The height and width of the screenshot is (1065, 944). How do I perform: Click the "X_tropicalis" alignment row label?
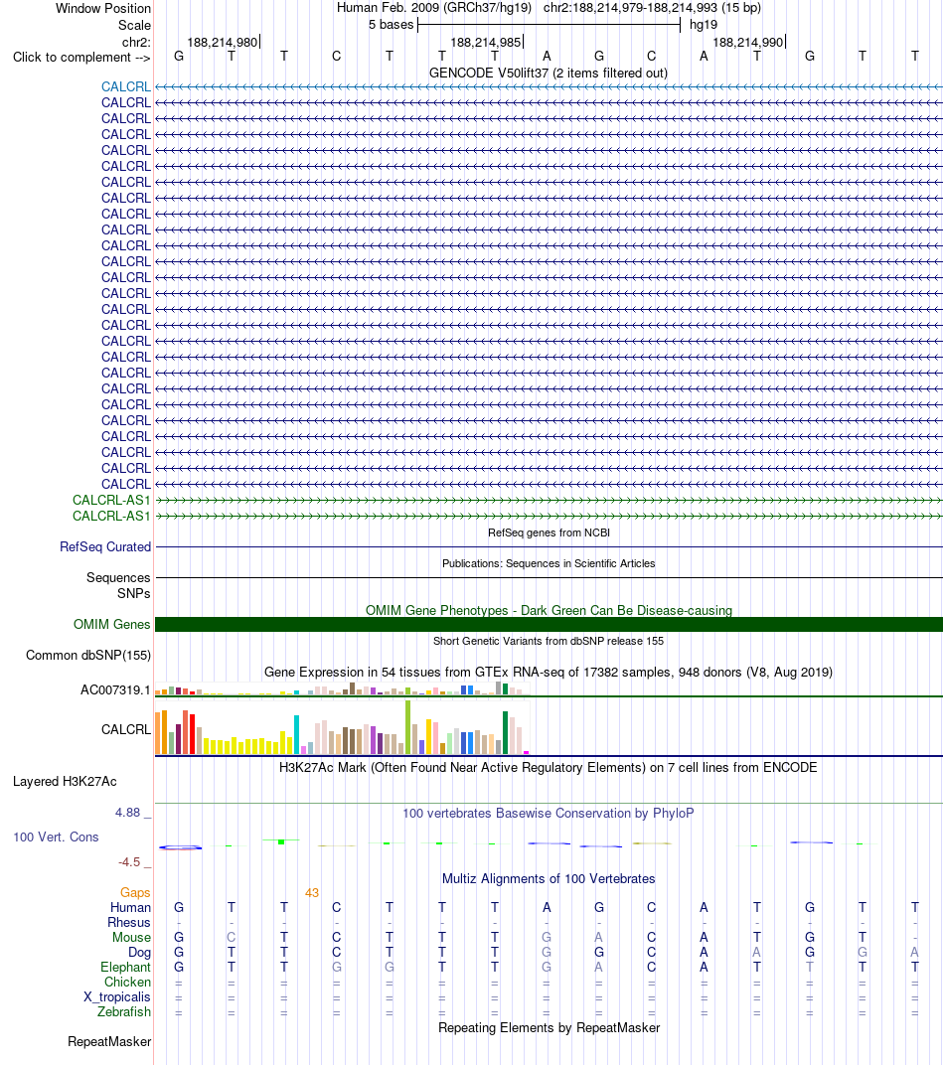117,997
